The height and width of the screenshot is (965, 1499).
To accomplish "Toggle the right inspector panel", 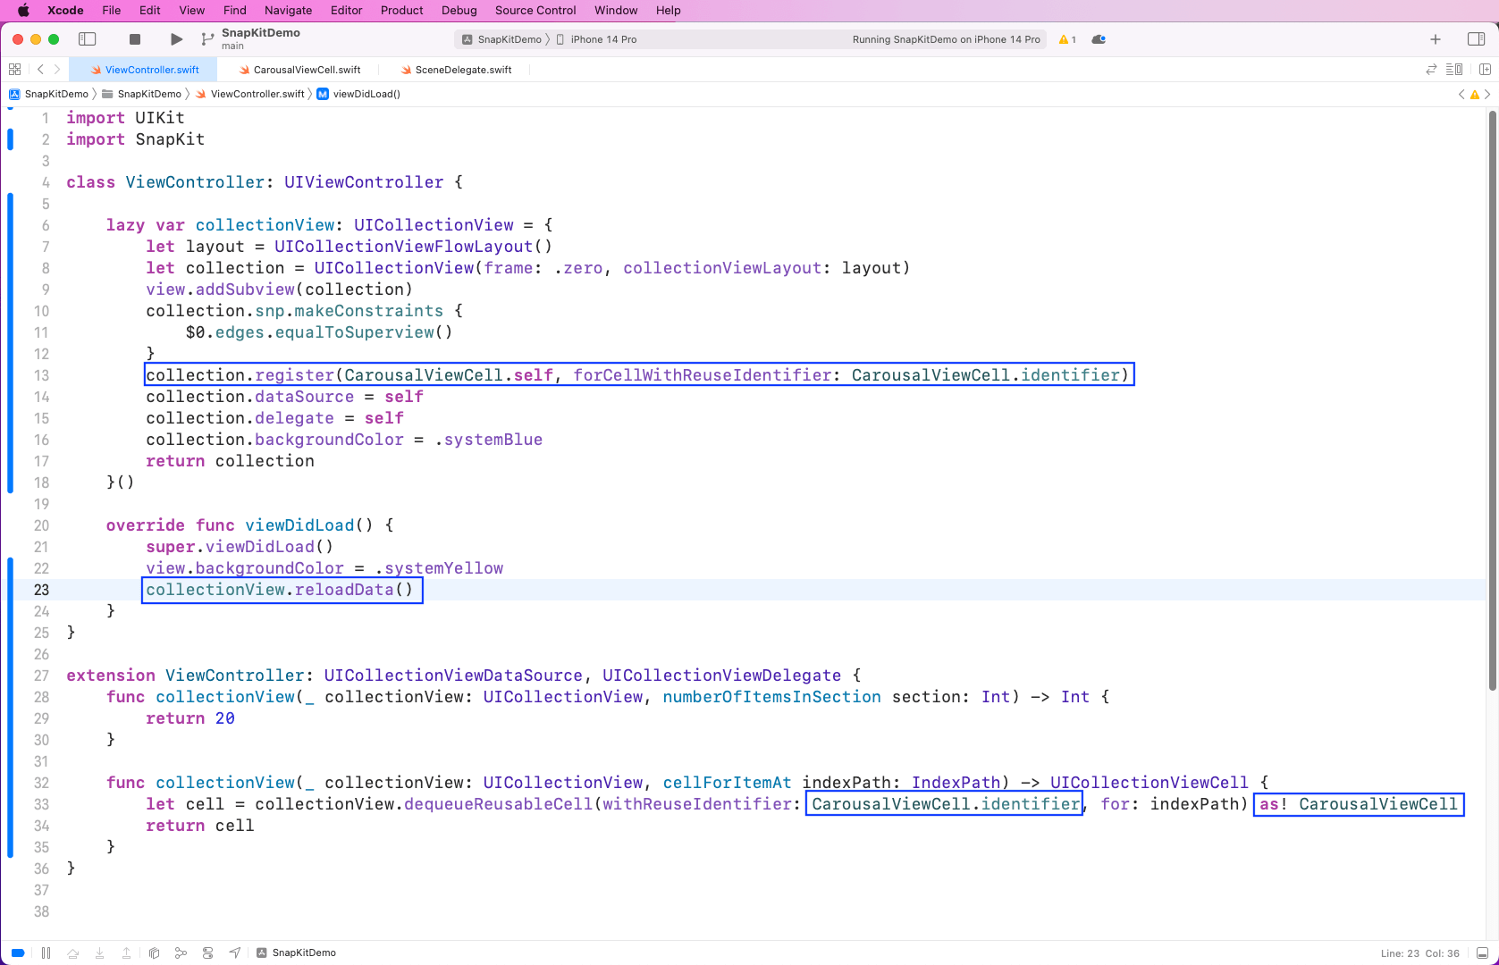I will 1476,39.
